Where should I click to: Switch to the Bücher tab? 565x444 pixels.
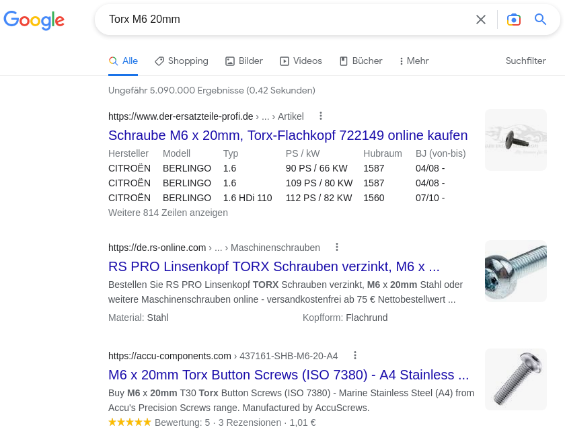click(361, 61)
